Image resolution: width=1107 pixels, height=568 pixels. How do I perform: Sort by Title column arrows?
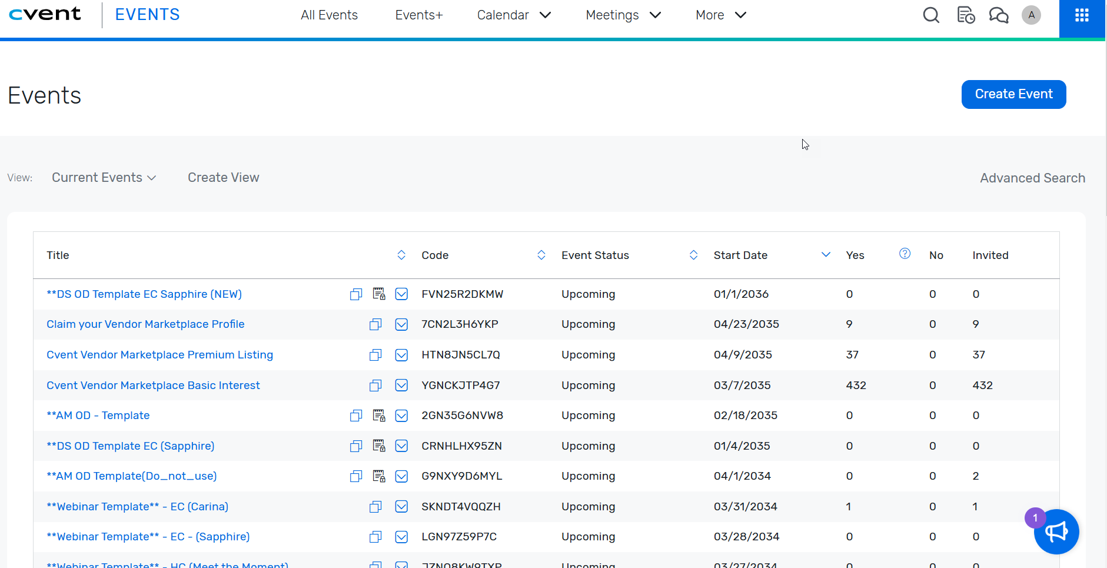pyautogui.click(x=401, y=255)
